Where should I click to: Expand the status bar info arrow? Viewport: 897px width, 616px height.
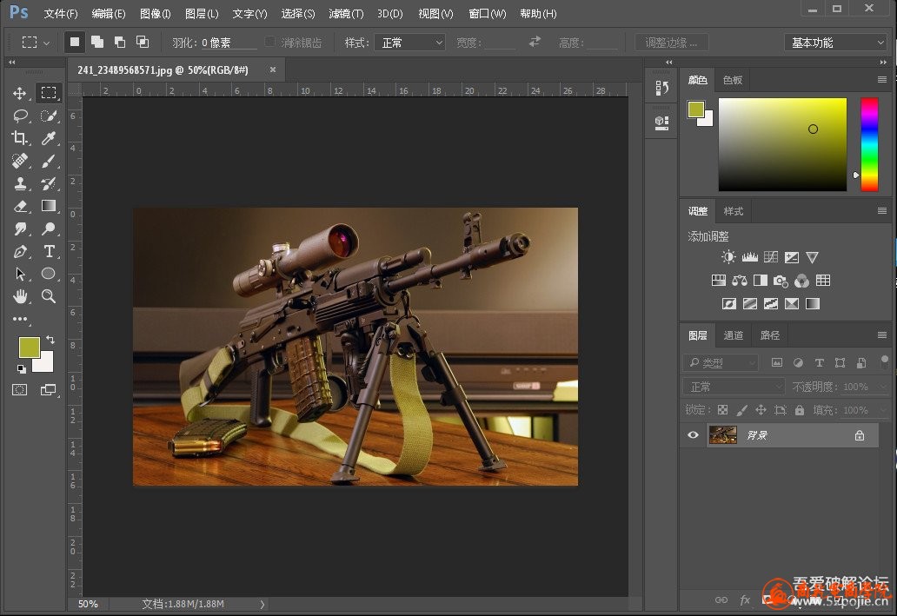pyautogui.click(x=262, y=604)
